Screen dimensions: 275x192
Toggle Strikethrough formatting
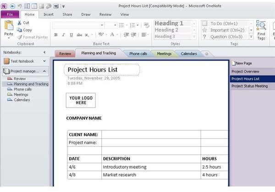tap(79, 35)
